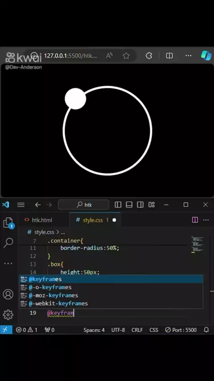The image size is (214, 381).
Task: Open the hamburger application menu
Action: (x=21, y=205)
